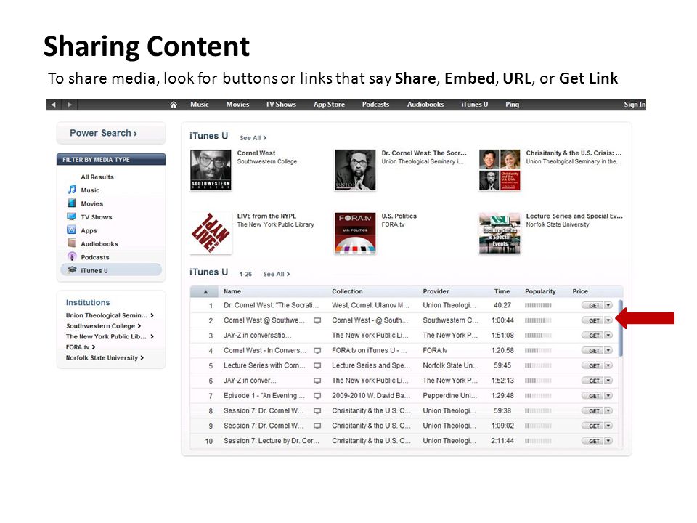Screen dimensions: 697x523
Task: Select the Movies filter icon
Action: click(x=72, y=203)
